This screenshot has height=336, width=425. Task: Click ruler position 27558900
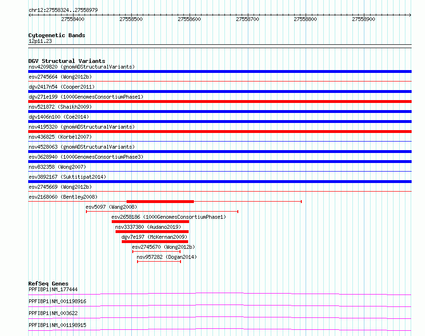pos(363,19)
